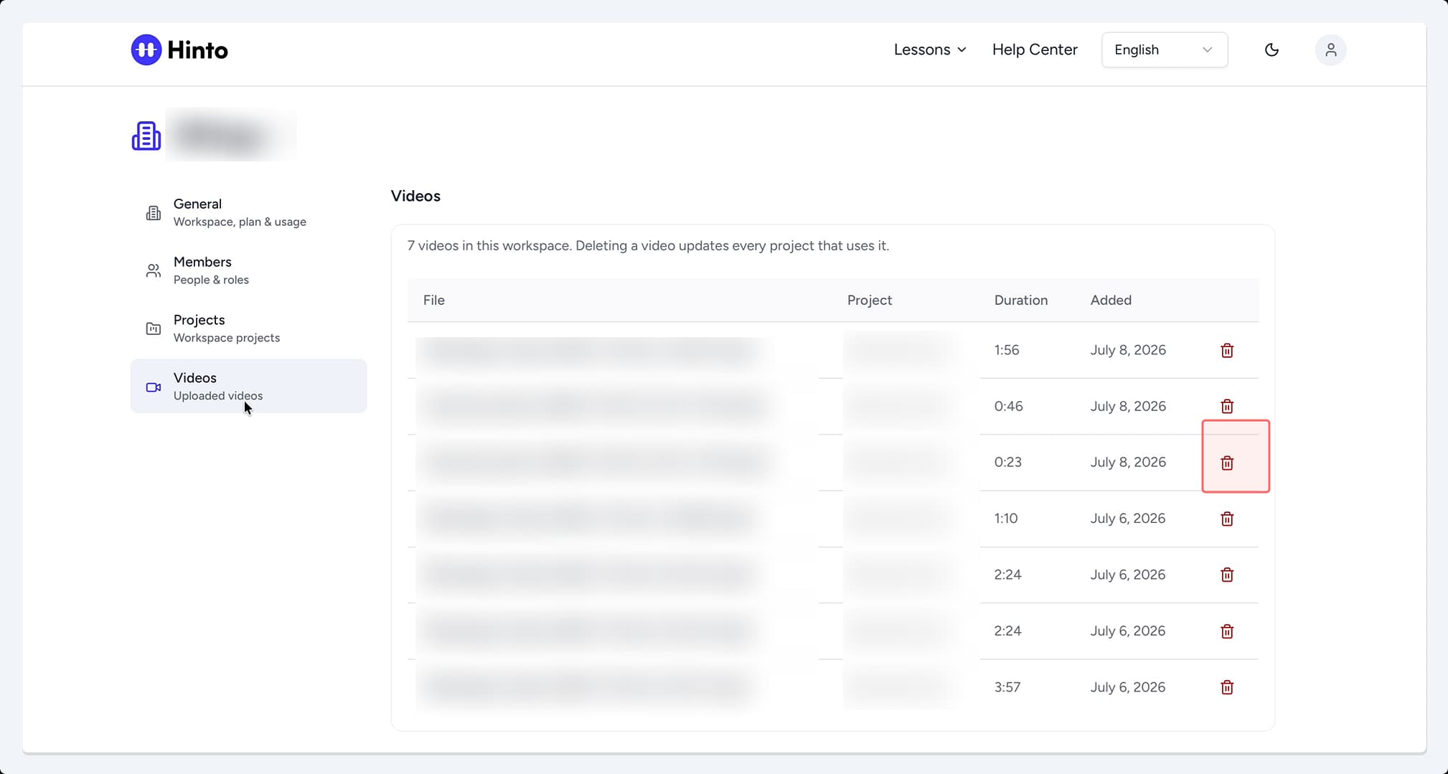Click the Duration column header

[x=1020, y=300]
